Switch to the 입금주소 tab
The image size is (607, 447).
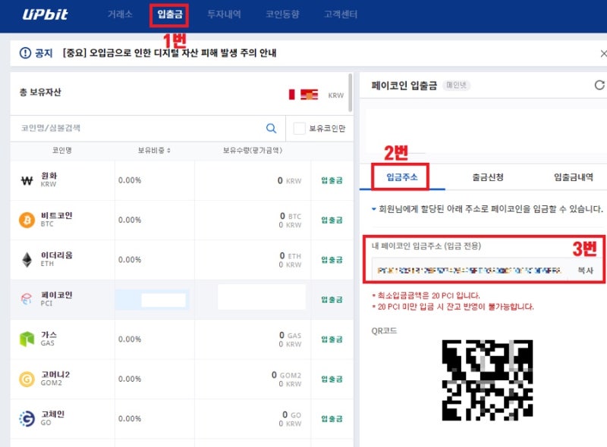(x=402, y=177)
